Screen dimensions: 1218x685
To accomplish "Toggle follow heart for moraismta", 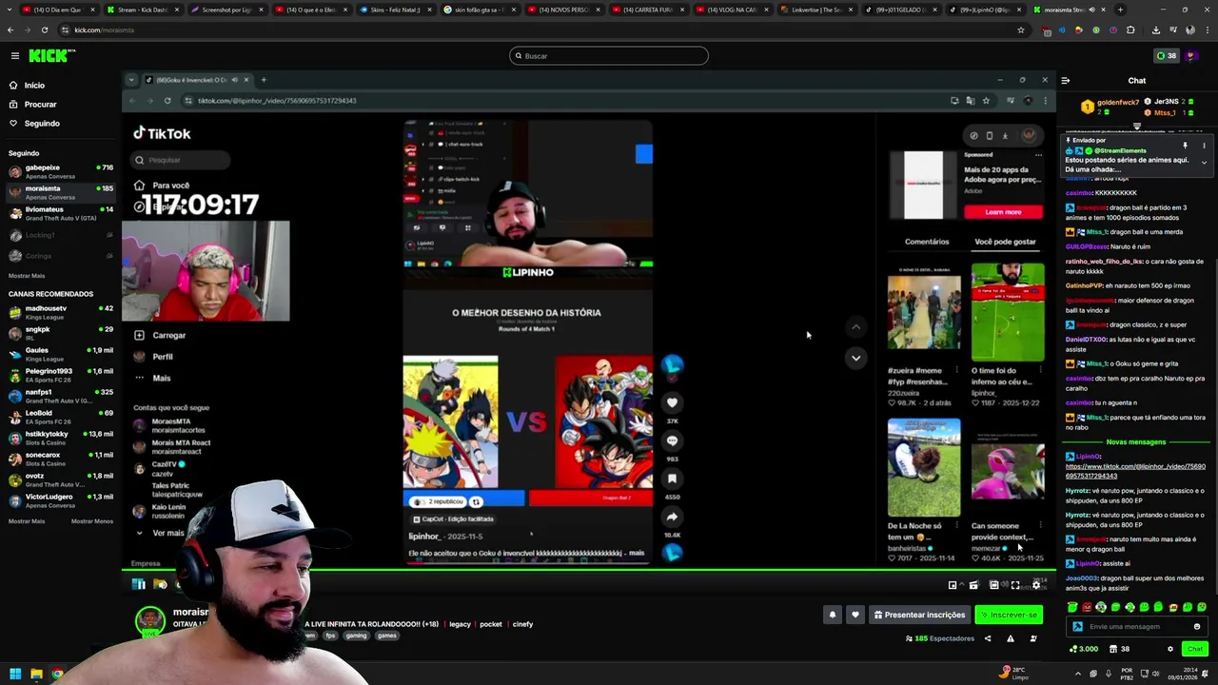I will [855, 615].
